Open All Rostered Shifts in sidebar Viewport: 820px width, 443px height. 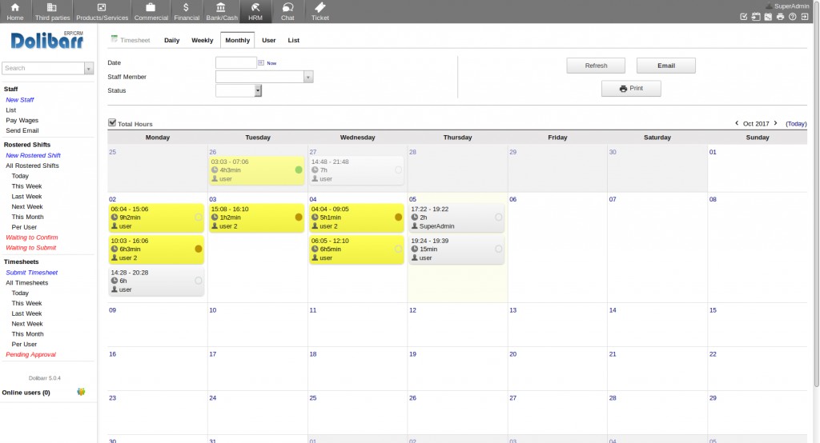[x=32, y=166]
